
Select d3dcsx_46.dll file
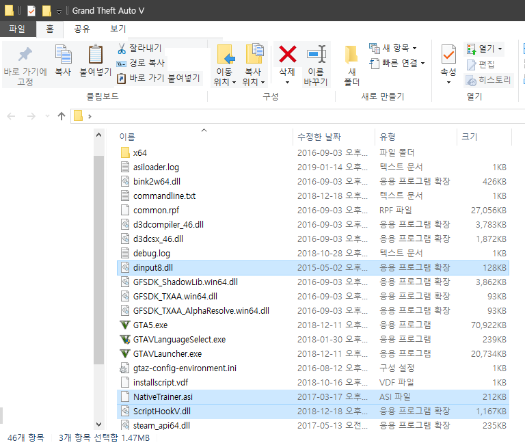pos(312,239)
